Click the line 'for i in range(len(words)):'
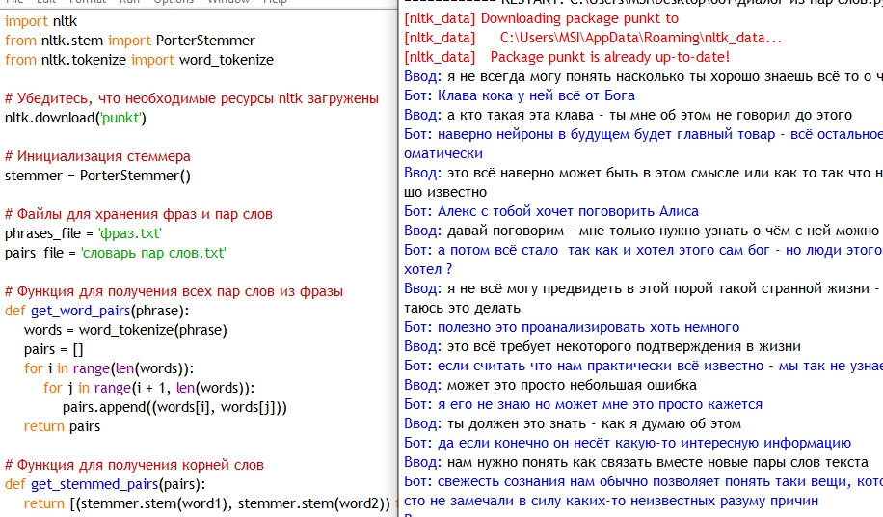Image resolution: width=883 pixels, height=517 pixels. click(x=109, y=368)
